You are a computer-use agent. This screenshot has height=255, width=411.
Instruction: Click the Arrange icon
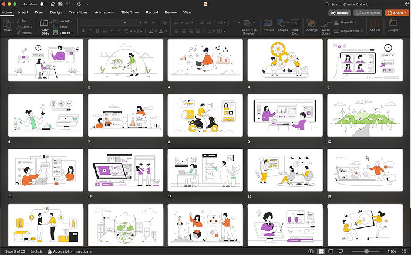point(311,23)
